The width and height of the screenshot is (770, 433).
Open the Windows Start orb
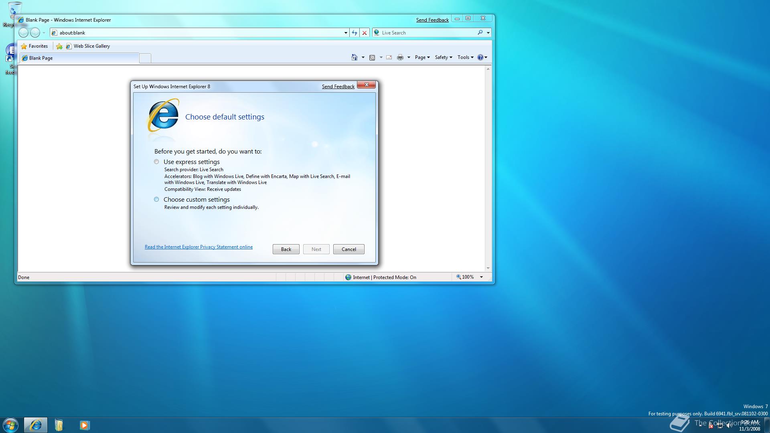[x=11, y=425]
